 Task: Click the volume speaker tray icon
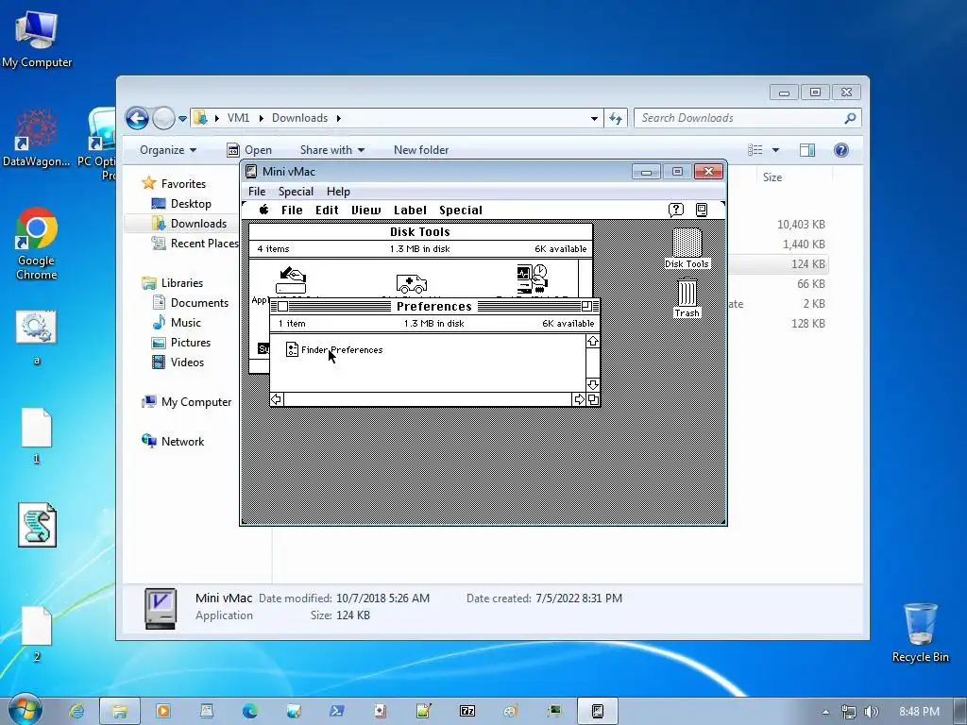coord(871,712)
